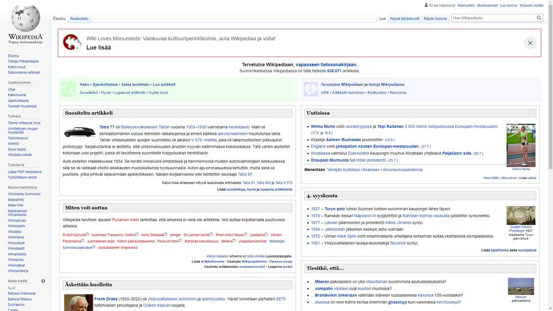
Task: Open Satunnainen artikkeli in sidebar
Action: click(24, 73)
